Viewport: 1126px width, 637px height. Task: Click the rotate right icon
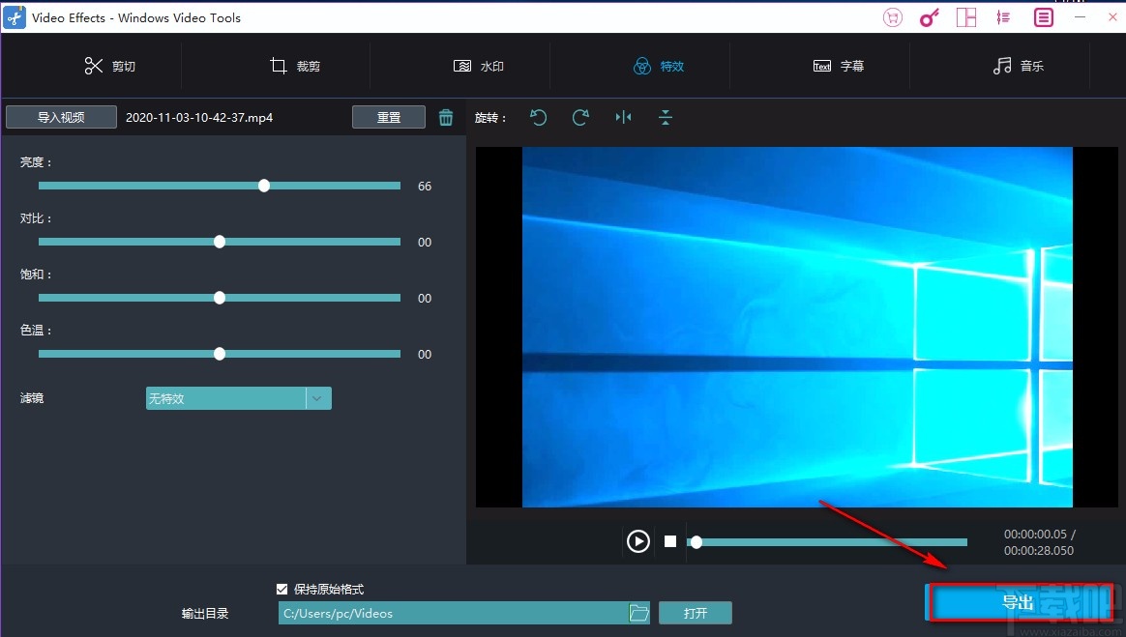pyautogui.click(x=580, y=117)
